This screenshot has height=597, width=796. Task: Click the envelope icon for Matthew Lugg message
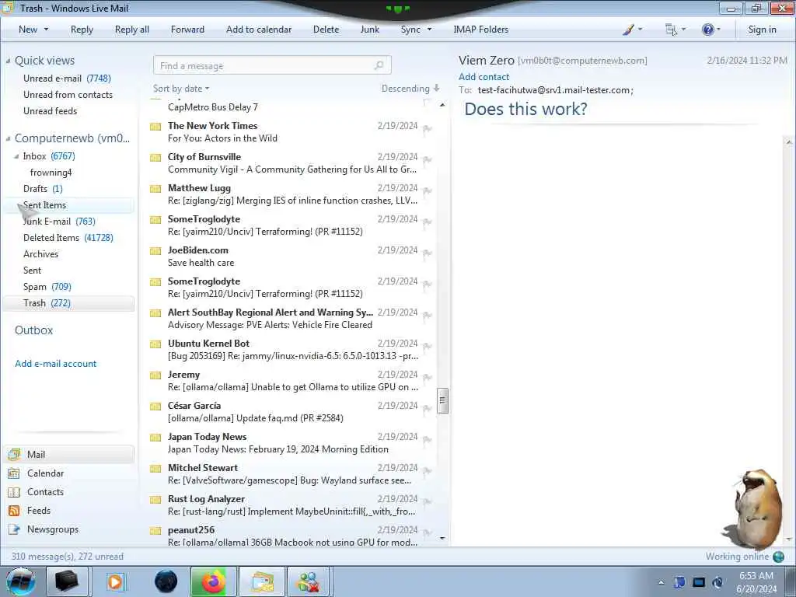155,189
